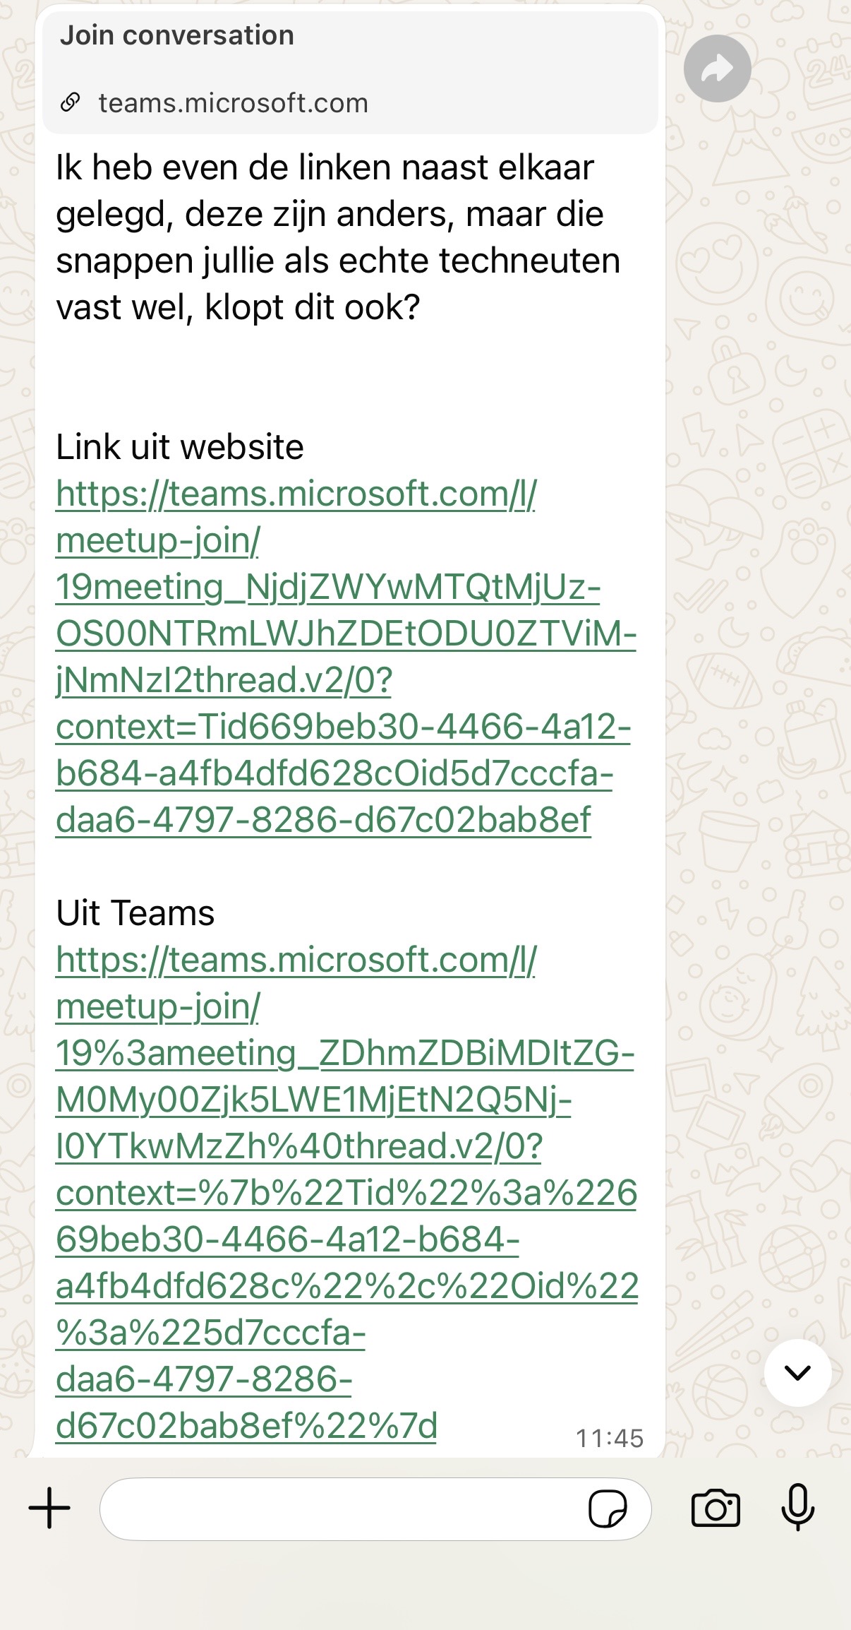
Task: Click the "d67c02bab8ef%22%7d" link ending
Action: [247, 1426]
